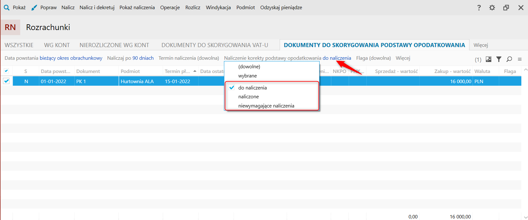
Task: Open 'Naliczenie korekty podstawy opodatkowania' filter
Action: 288,58
